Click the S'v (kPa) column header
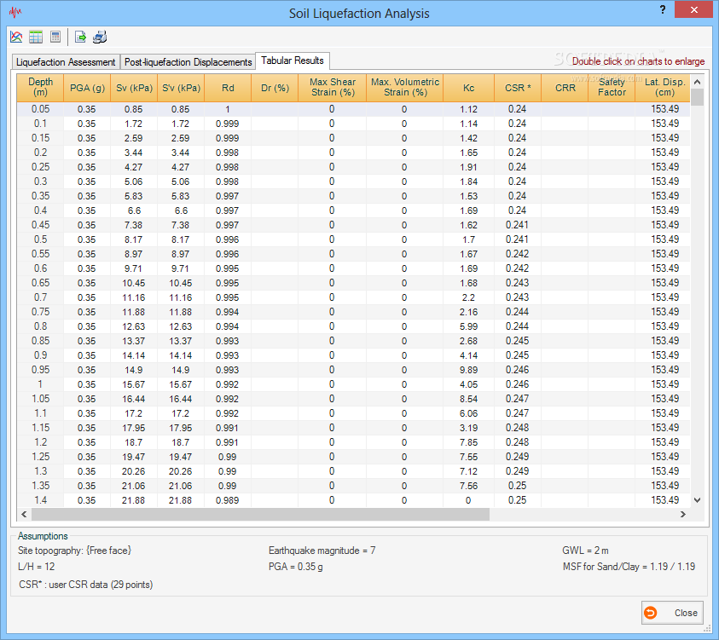The height and width of the screenshot is (640, 719). (x=181, y=88)
